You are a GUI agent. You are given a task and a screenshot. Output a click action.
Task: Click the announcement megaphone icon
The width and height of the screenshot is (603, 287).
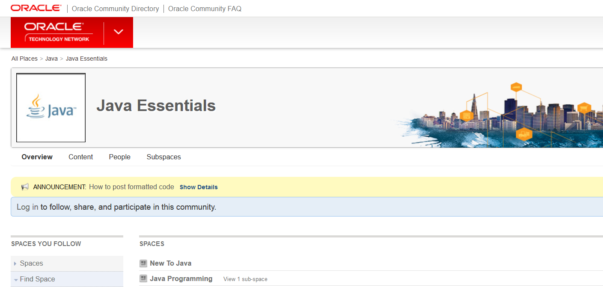[24, 187]
